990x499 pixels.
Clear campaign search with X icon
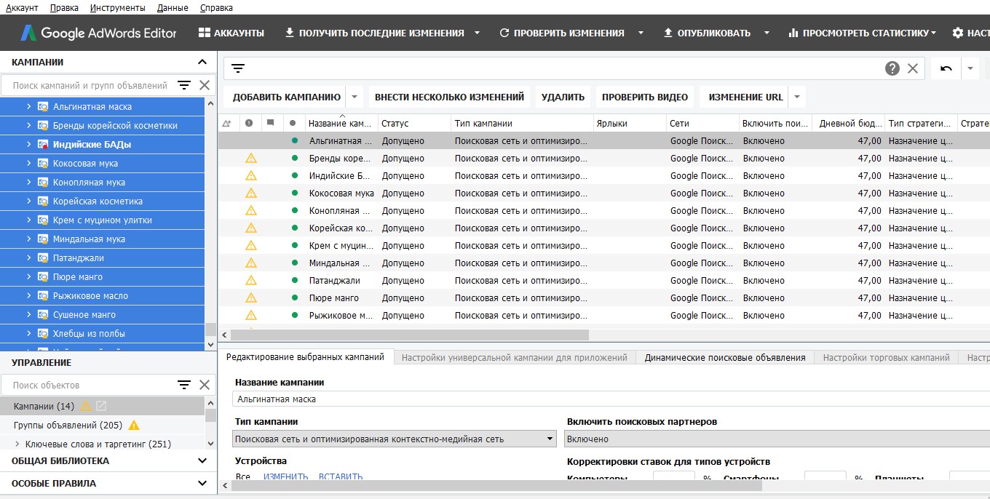(x=205, y=85)
